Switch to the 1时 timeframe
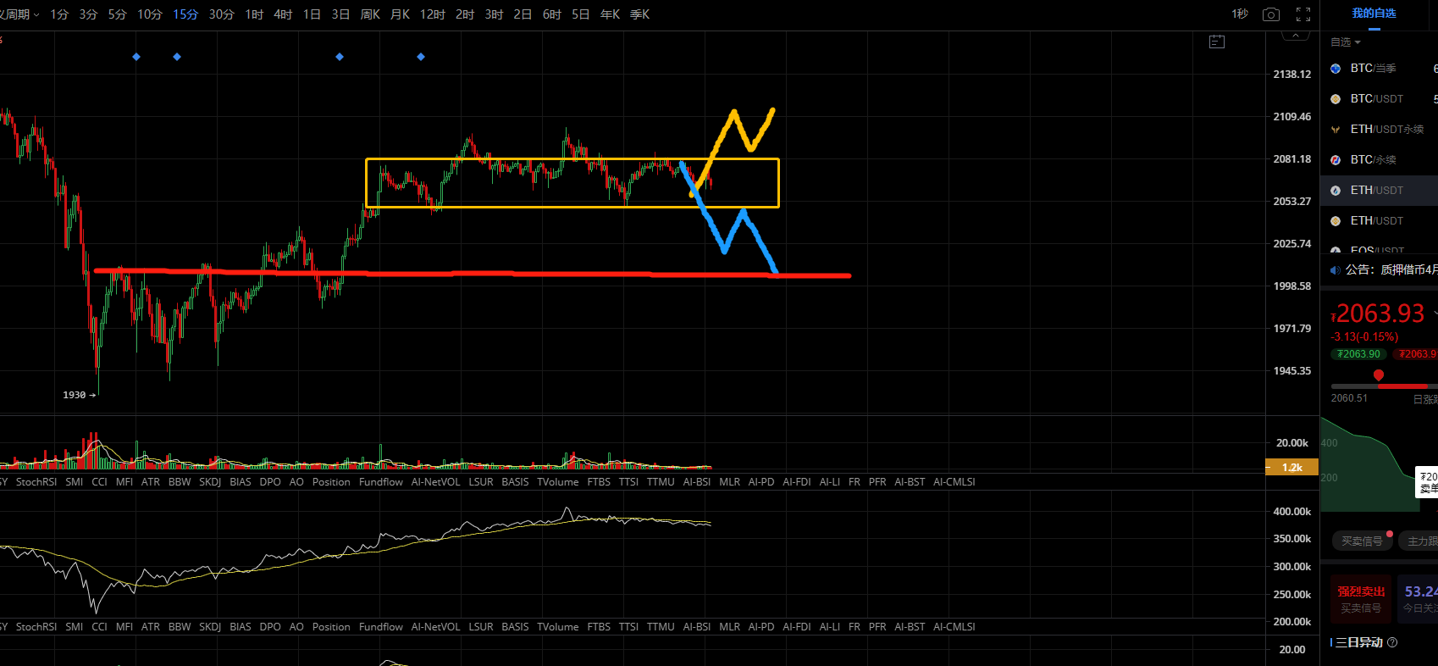Screen dimensions: 1438x666 tap(254, 14)
